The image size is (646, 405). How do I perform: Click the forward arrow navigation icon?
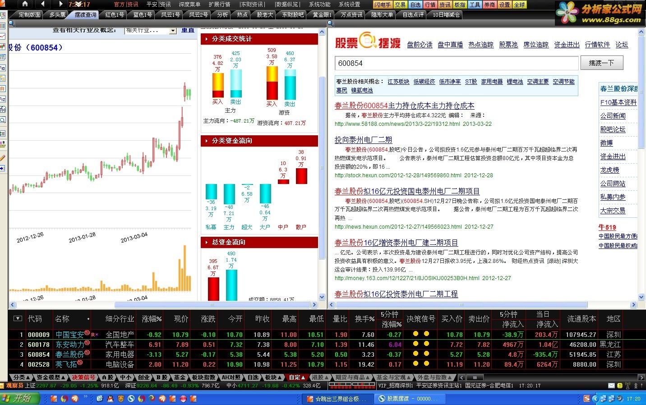61,4
